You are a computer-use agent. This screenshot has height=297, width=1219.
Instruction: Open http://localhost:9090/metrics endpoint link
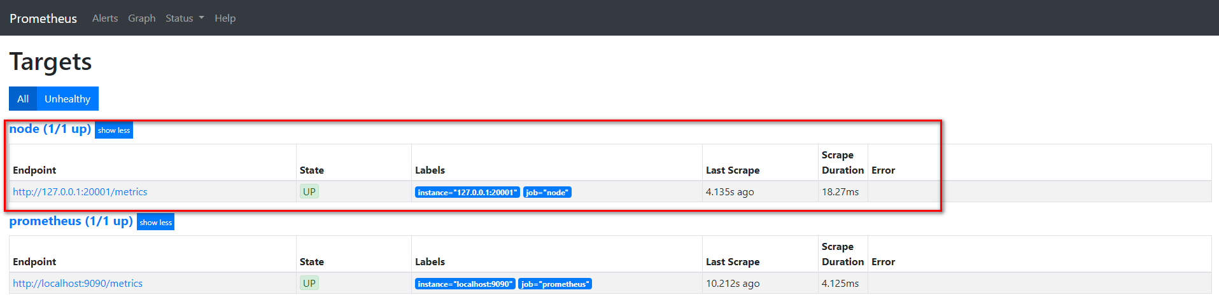[x=78, y=283]
